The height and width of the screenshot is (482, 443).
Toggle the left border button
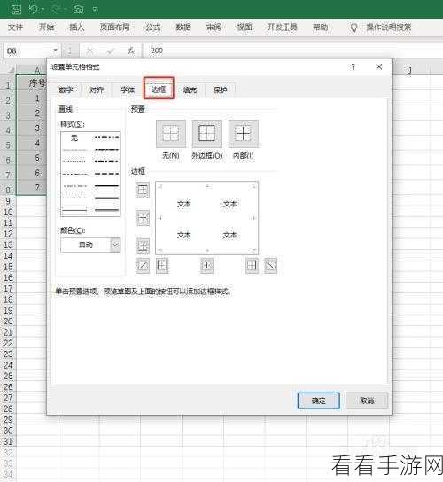tap(162, 266)
